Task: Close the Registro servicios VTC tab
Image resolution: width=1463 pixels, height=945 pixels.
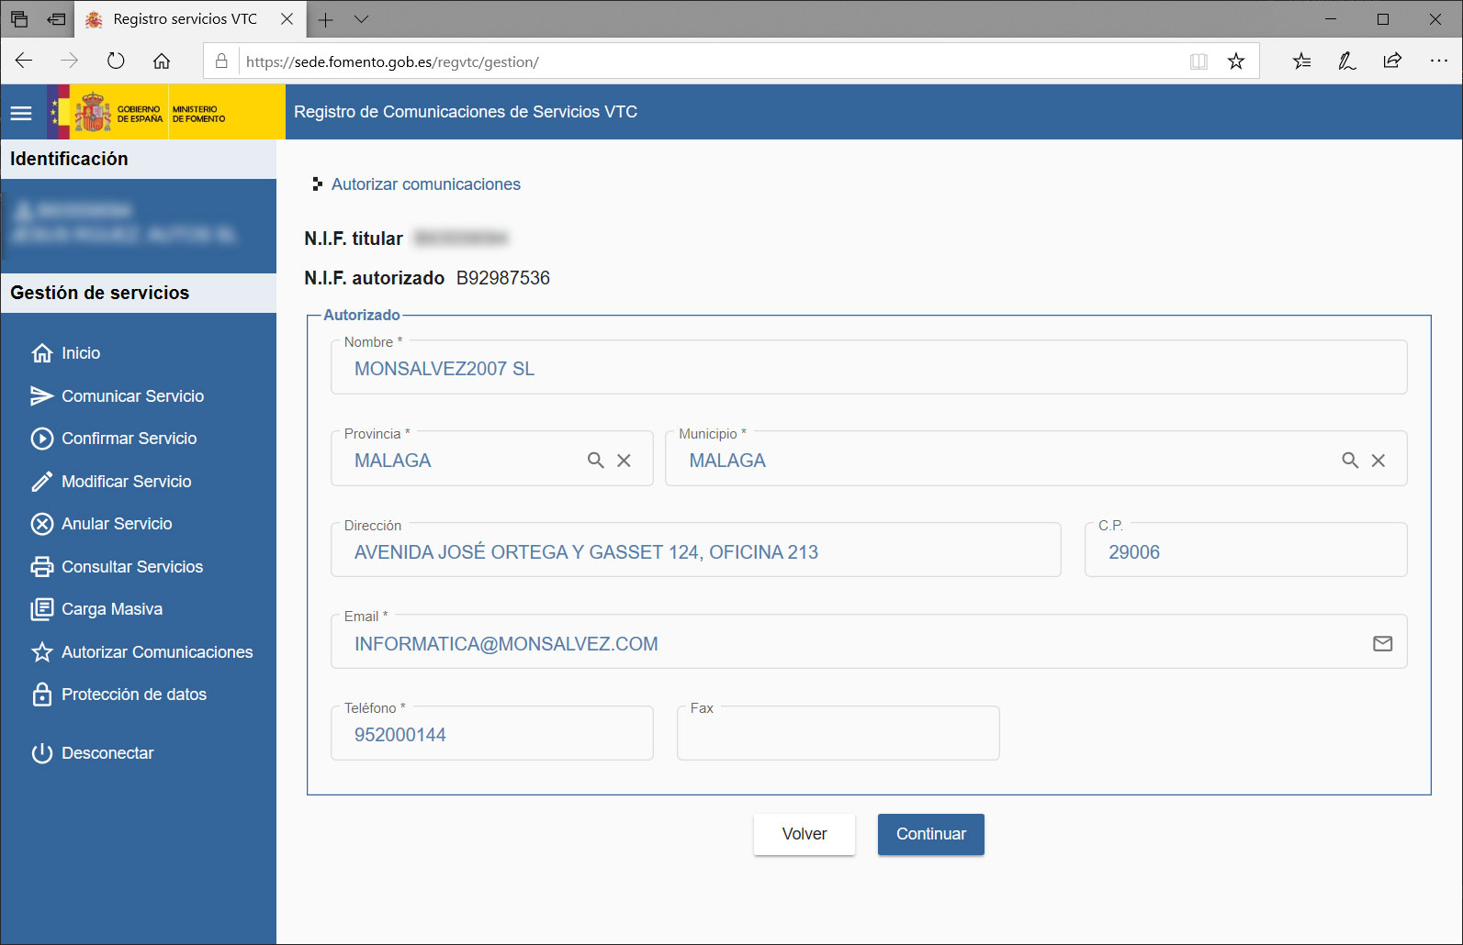Action: (287, 19)
